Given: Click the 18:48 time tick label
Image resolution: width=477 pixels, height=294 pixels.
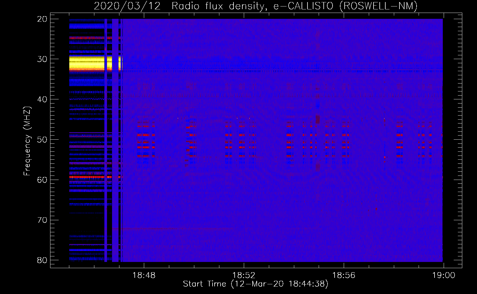Looking at the screenshot, I should [x=144, y=275].
